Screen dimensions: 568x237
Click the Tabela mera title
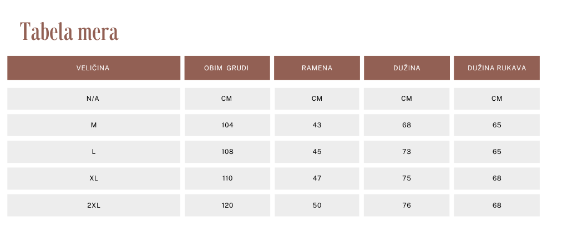coord(69,32)
